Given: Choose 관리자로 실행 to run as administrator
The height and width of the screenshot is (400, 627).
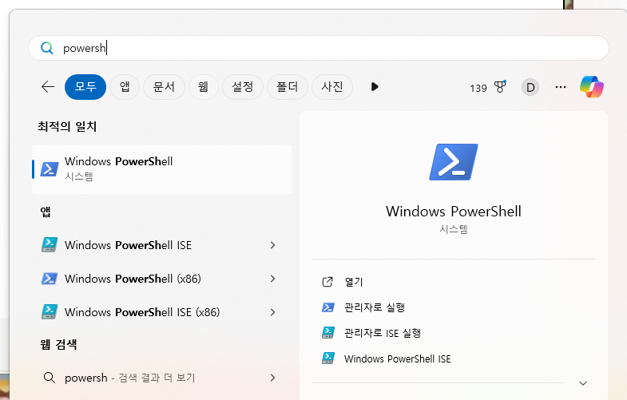Looking at the screenshot, I should (x=375, y=307).
